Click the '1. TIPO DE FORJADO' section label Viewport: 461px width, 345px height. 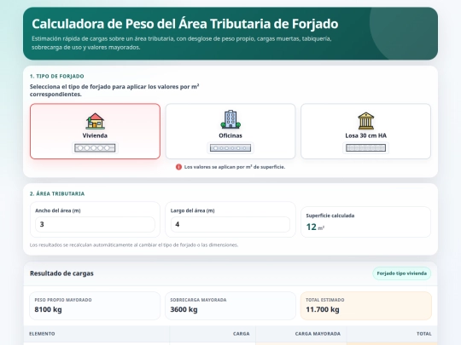[56, 77]
